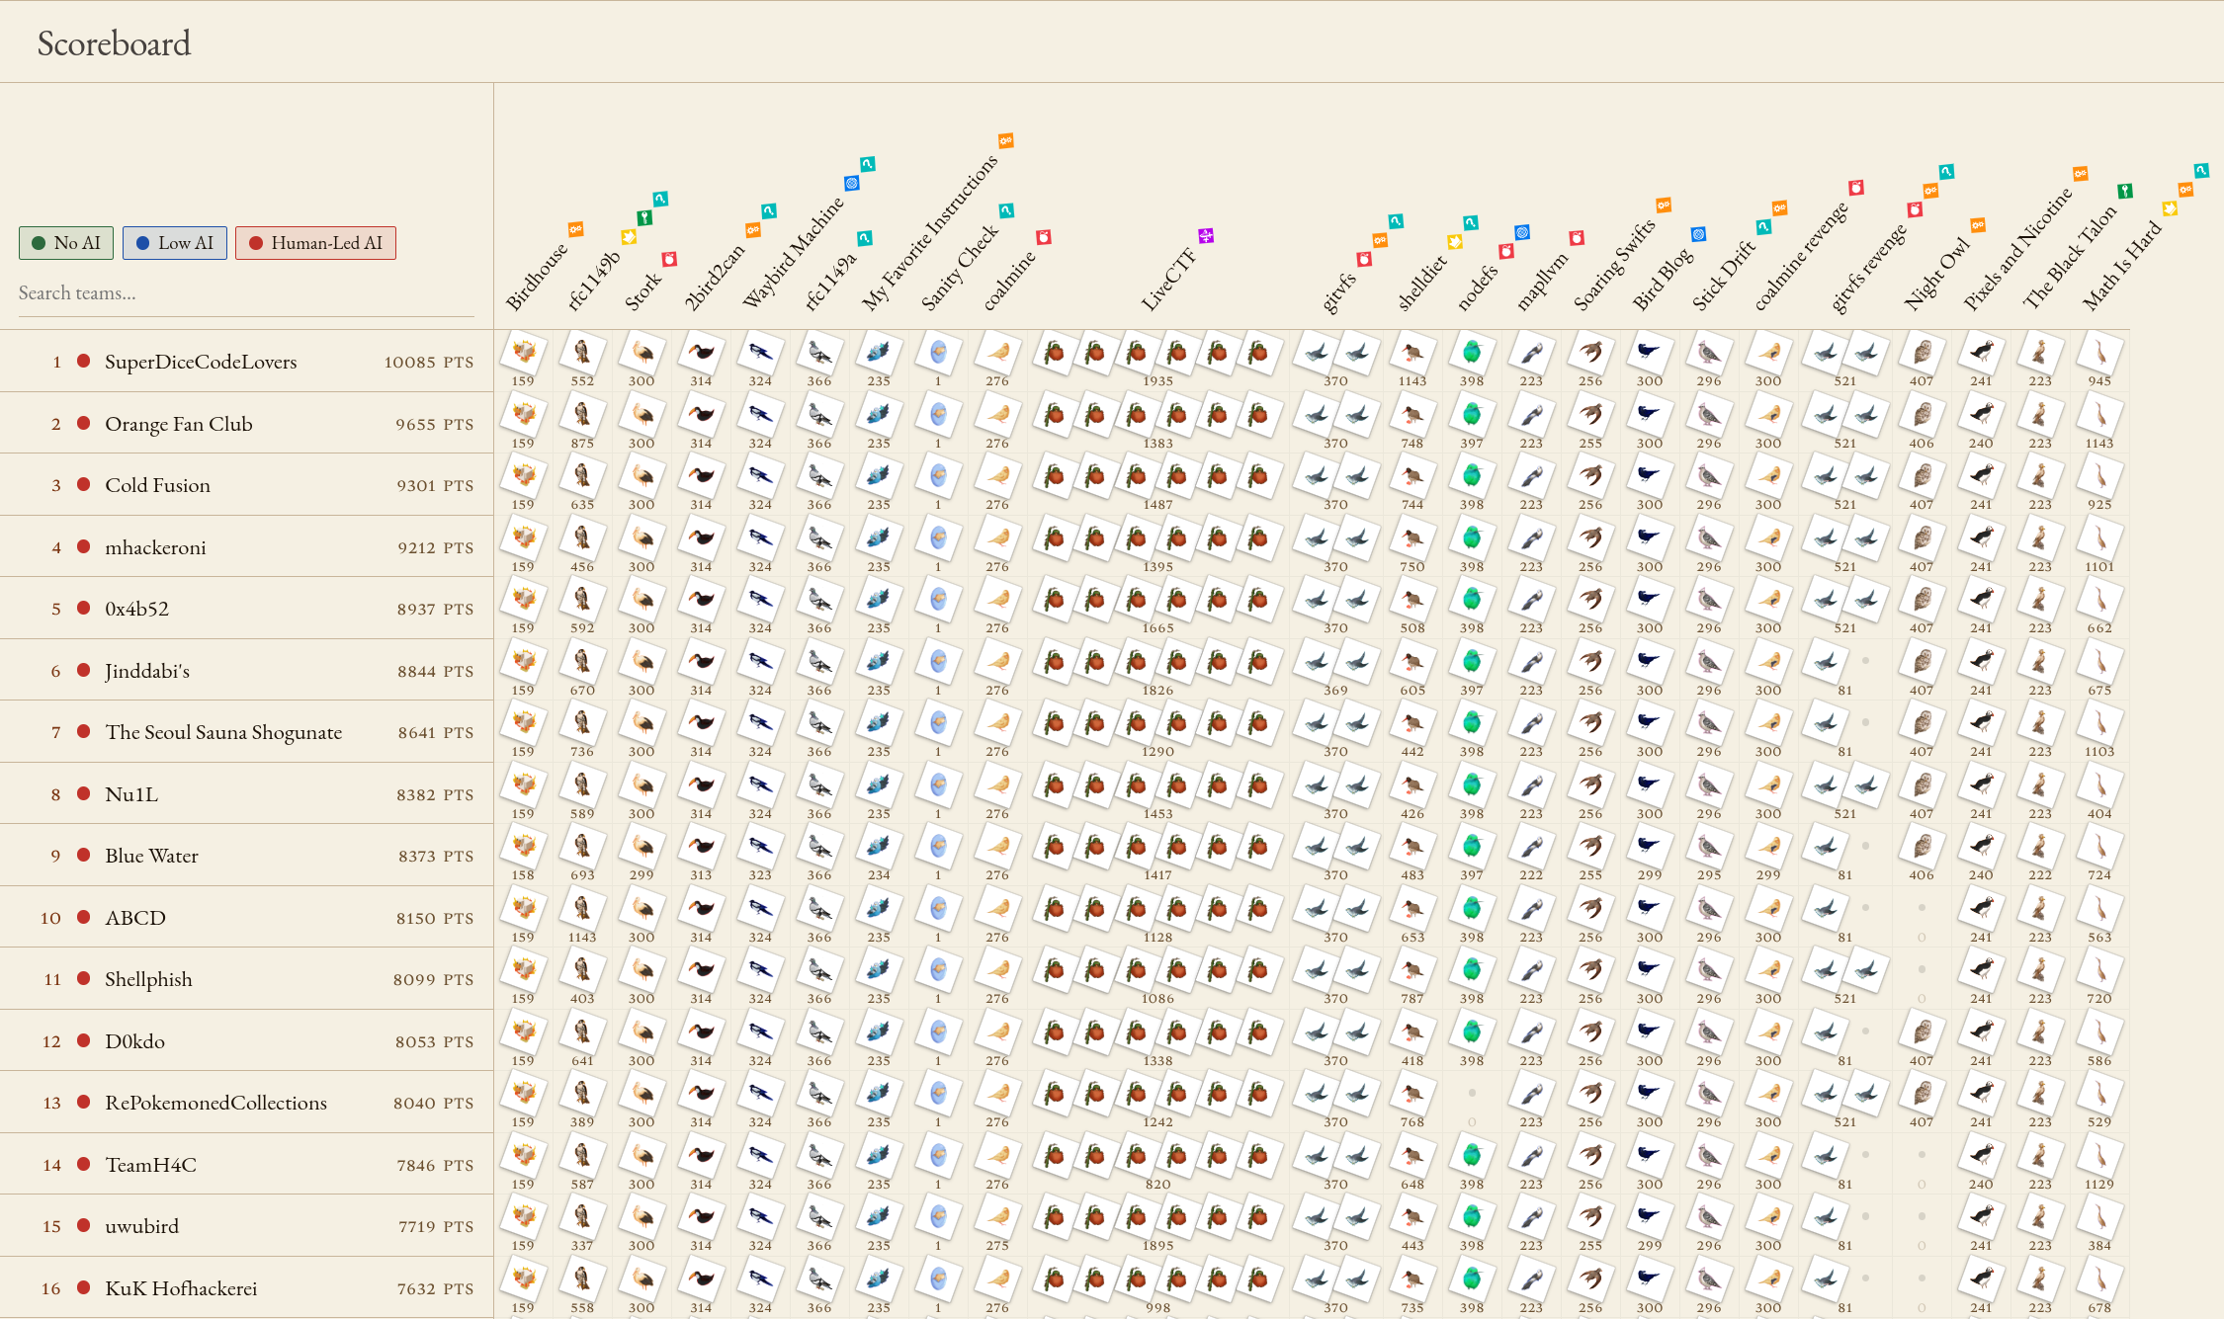The height and width of the screenshot is (1319, 2224).
Task: Select team SuperDiceCodeLovers
Action: (201, 362)
